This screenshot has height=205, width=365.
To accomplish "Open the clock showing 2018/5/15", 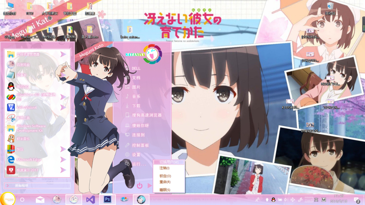I will [x=339, y=199].
